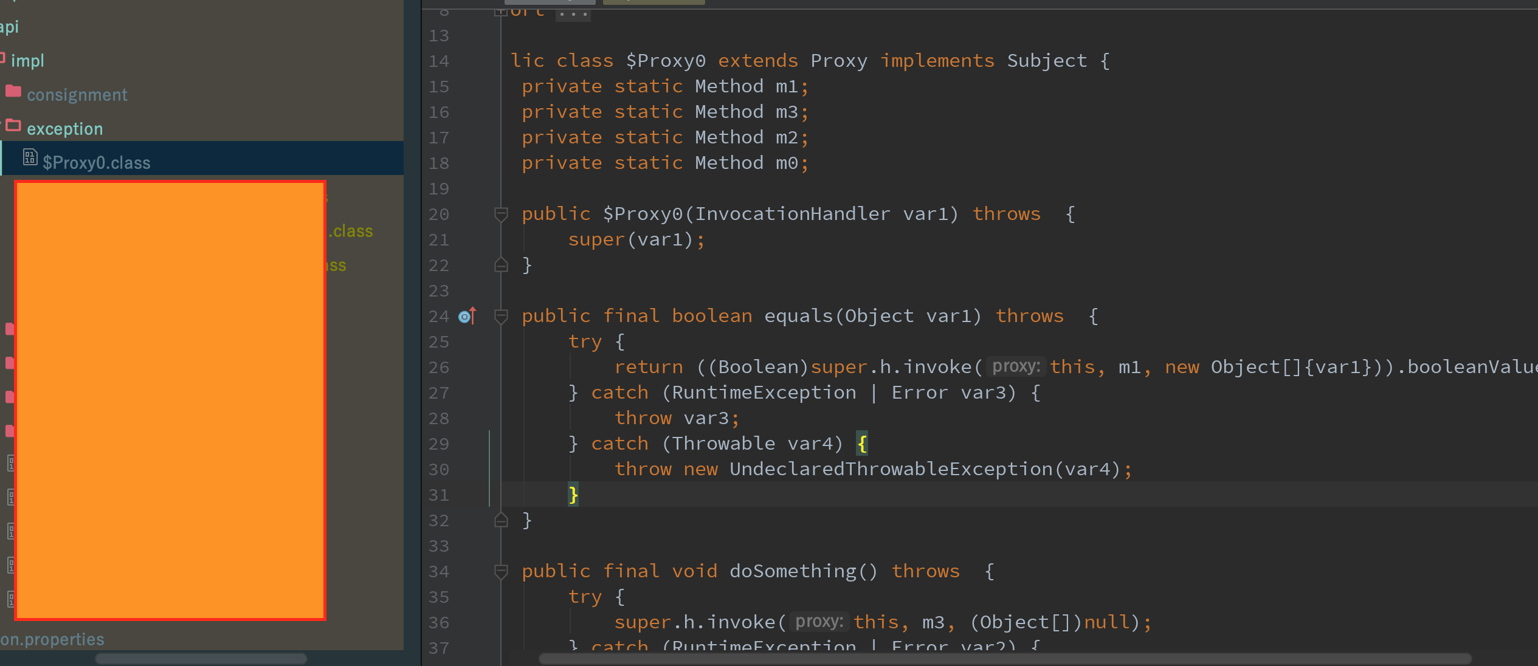Collapse the doSomething method fold arrow

(x=501, y=571)
